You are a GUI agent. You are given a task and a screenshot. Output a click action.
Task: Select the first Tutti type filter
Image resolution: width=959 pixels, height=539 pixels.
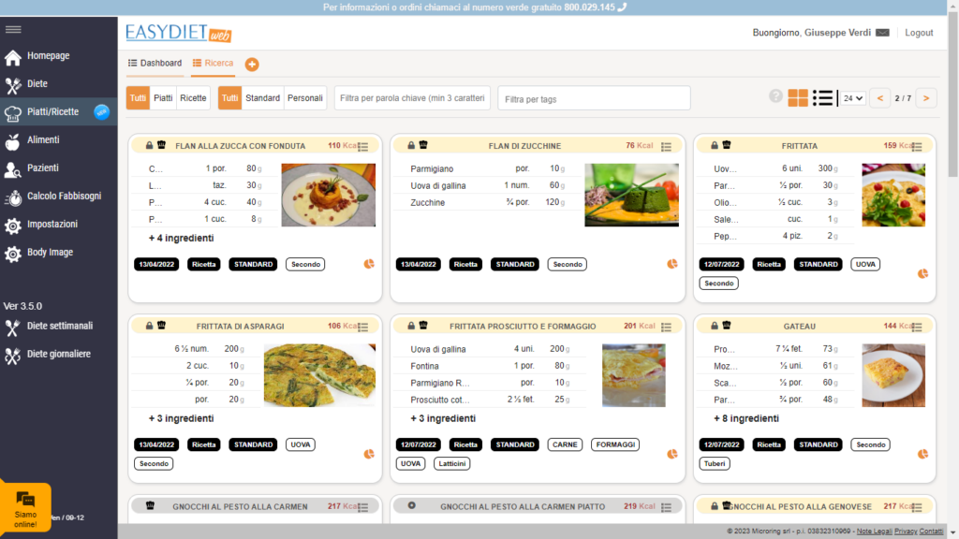[x=139, y=97]
